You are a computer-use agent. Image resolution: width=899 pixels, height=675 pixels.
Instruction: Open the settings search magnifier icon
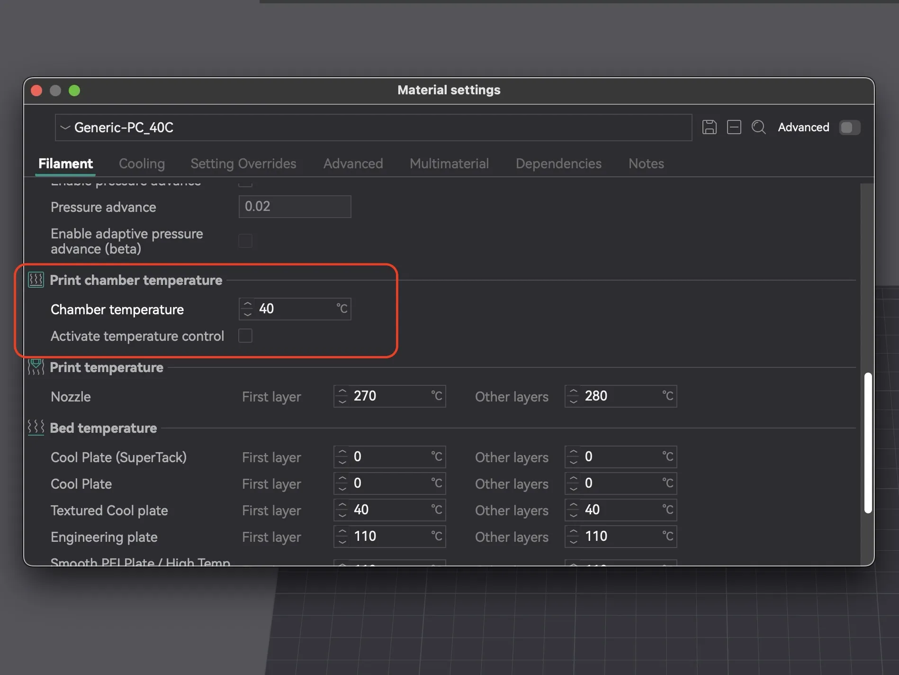(758, 127)
